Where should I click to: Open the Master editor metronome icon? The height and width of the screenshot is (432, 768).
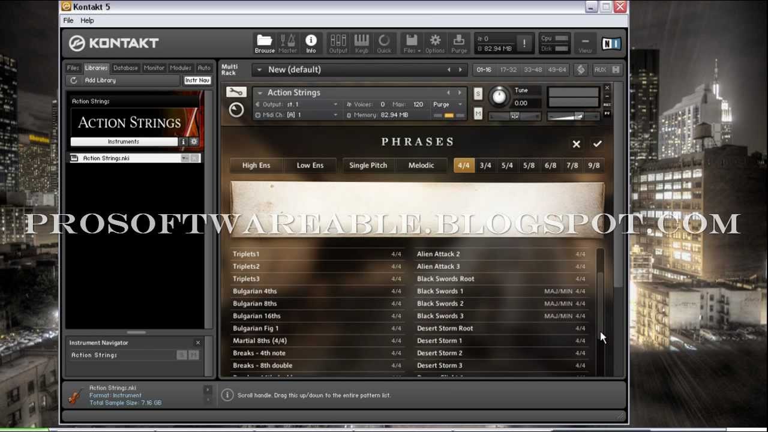click(287, 43)
